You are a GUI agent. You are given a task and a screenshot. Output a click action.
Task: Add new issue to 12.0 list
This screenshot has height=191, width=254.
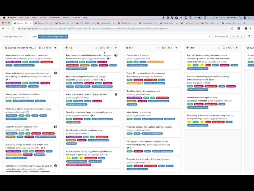pos(237,48)
